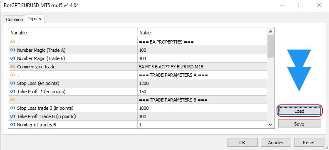The width and height of the screenshot is (329, 150).
Task: Cancel using the Annuler button
Action: pos(276,143)
